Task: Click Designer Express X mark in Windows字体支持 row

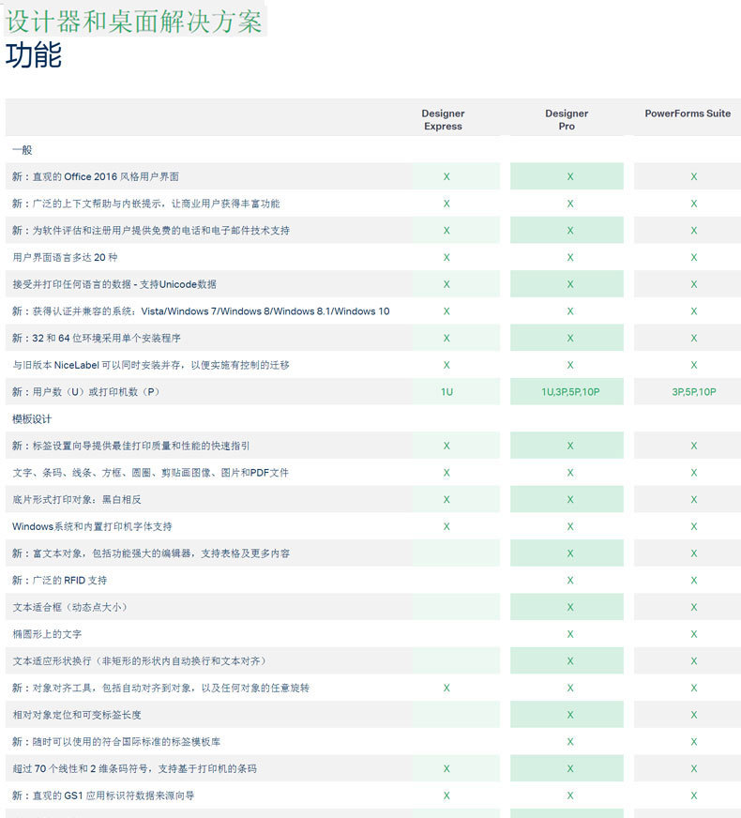Action: [446, 526]
